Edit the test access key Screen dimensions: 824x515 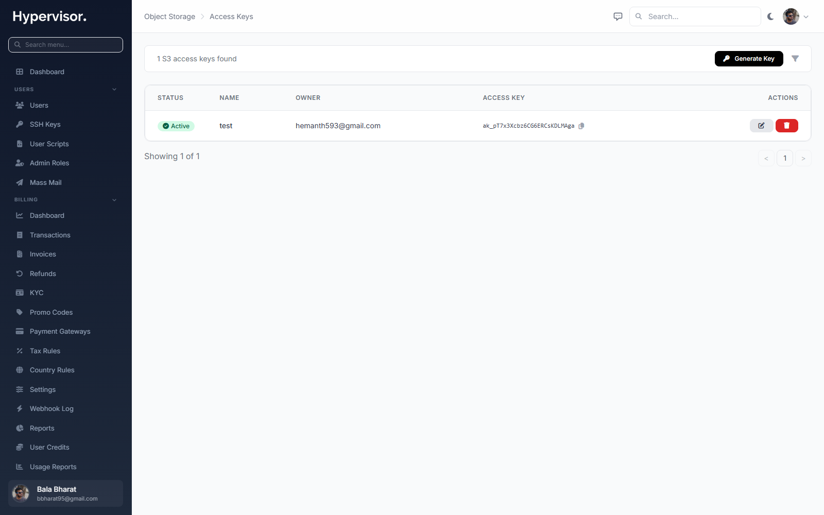coord(761,126)
